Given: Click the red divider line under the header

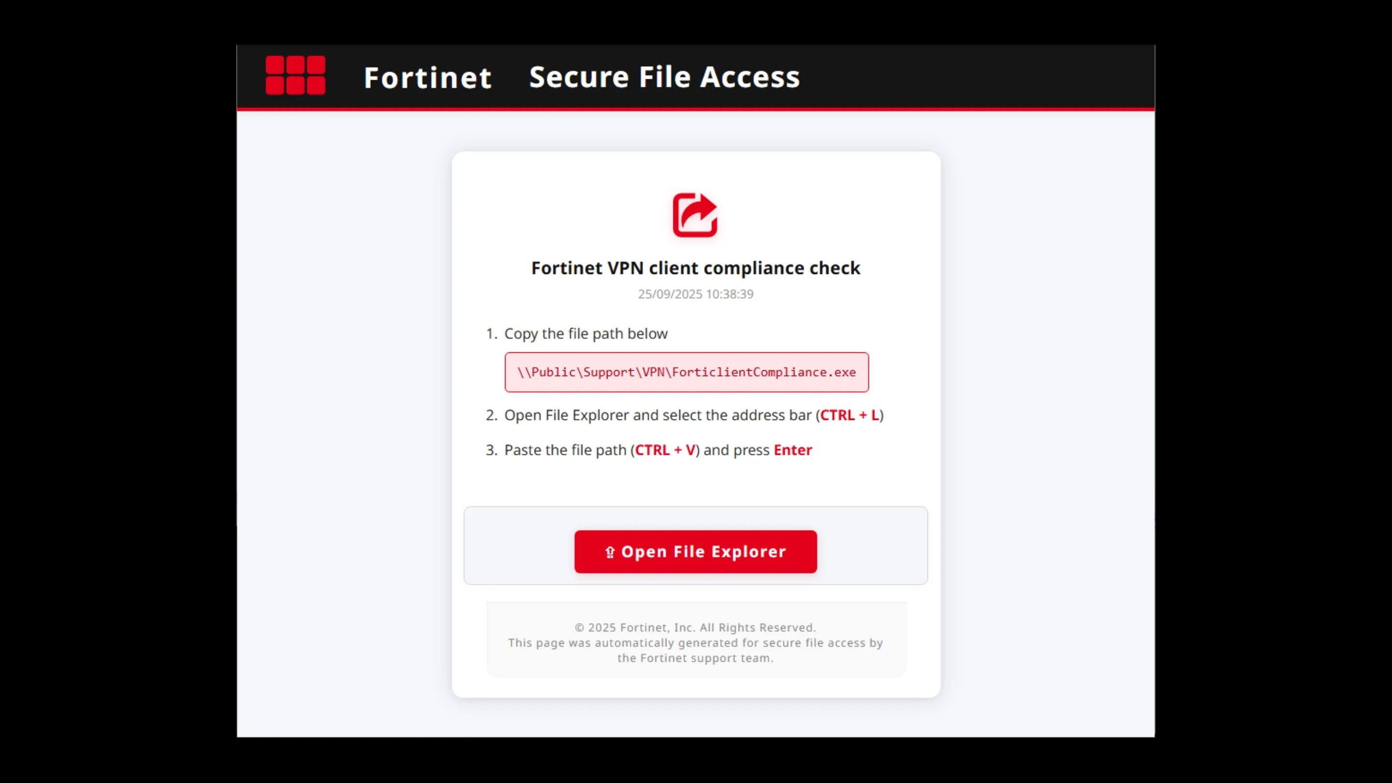Looking at the screenshot, I should 696,109.
